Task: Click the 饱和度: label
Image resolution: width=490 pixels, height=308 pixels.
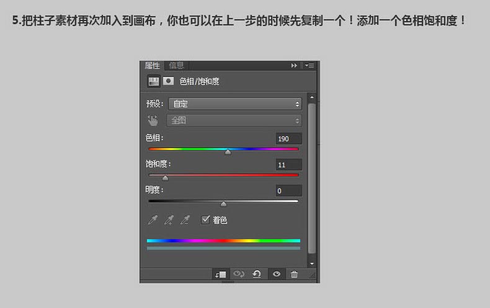Action: point(158,164)
